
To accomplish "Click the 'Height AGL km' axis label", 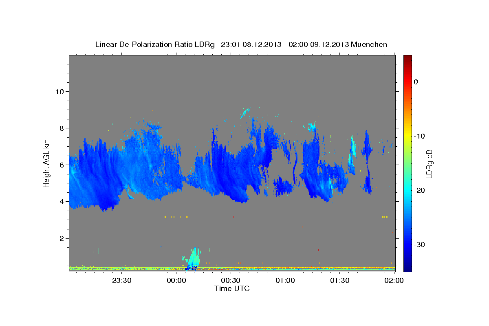I will coord(47,163).
